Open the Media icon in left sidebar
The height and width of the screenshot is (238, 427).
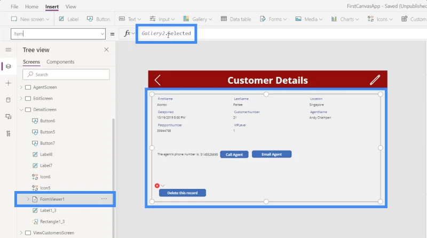(x=9, y=117)
